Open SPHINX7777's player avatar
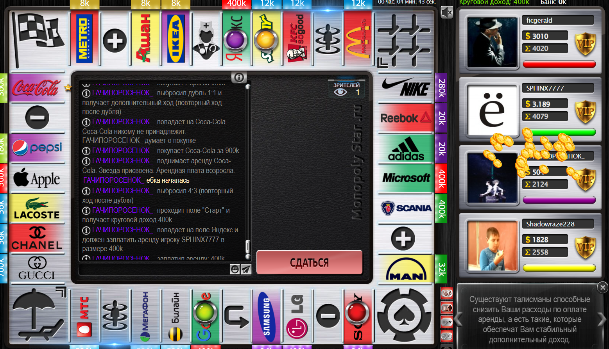This screenshot has width=609, height=349. tap(492, 110)
